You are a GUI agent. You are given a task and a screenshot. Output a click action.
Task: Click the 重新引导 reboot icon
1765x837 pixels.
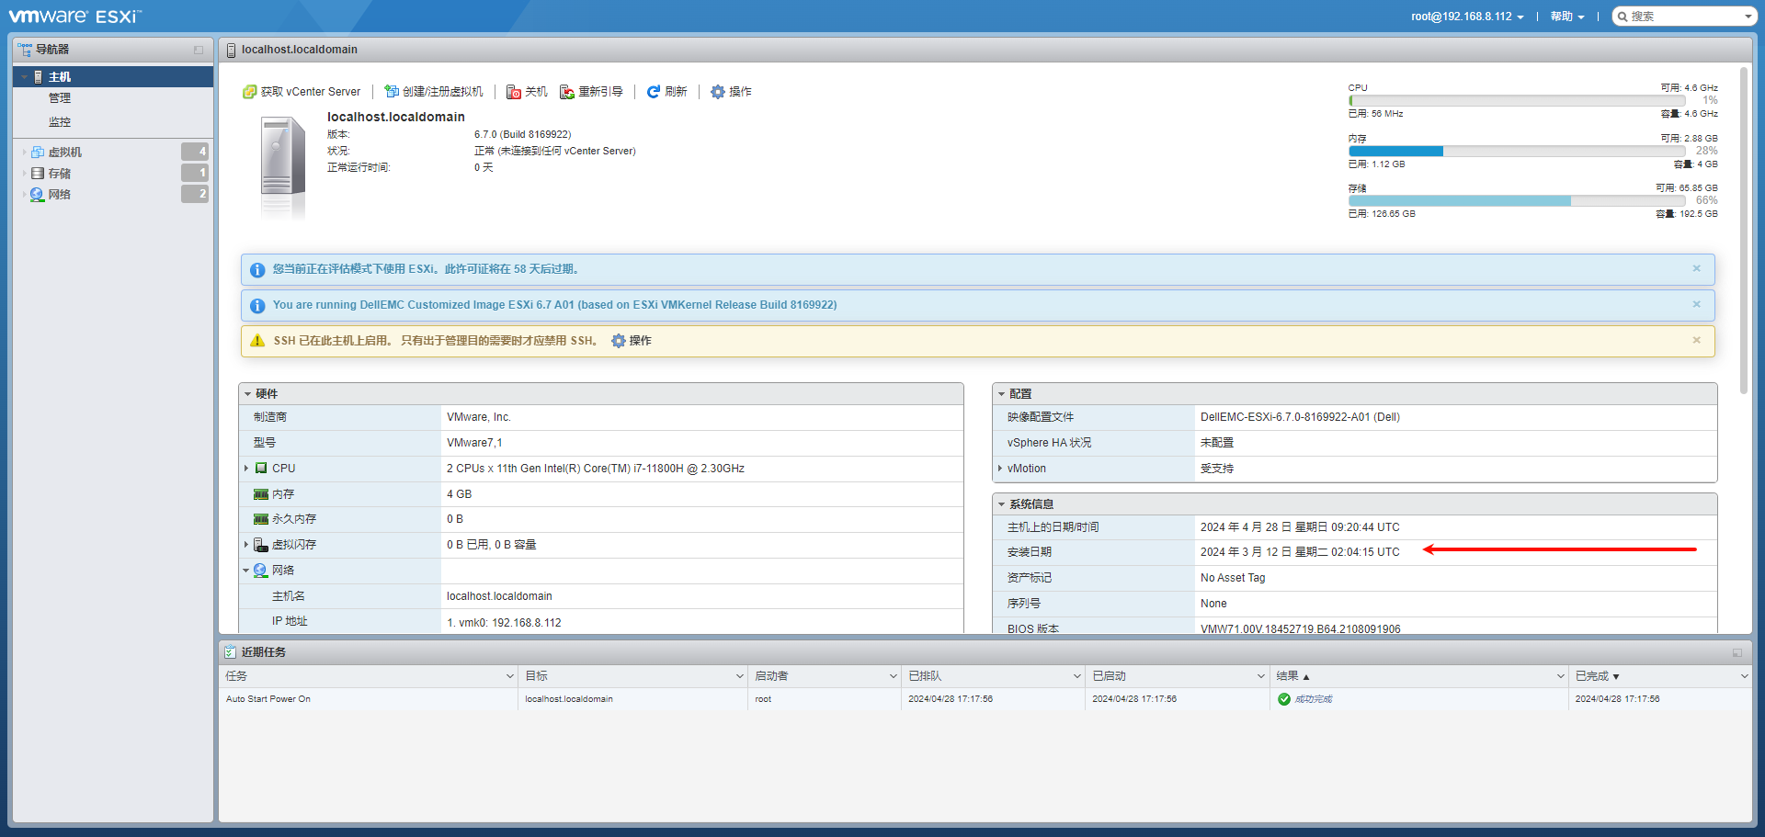[x=567, y=92]
